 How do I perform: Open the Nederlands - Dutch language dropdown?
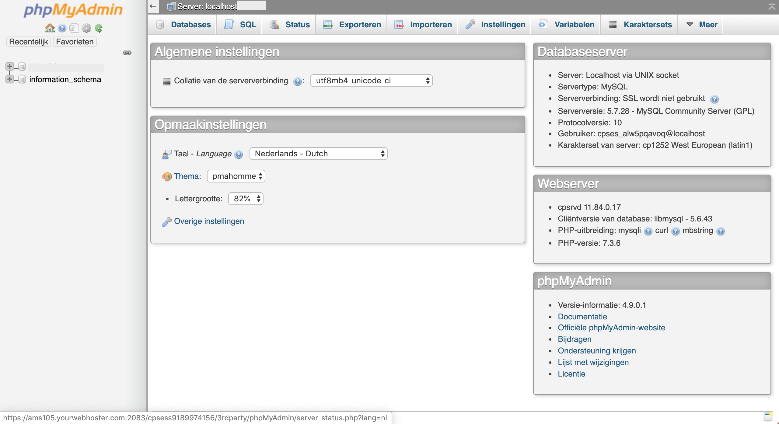pyautogui.click(x=318, y=154)
